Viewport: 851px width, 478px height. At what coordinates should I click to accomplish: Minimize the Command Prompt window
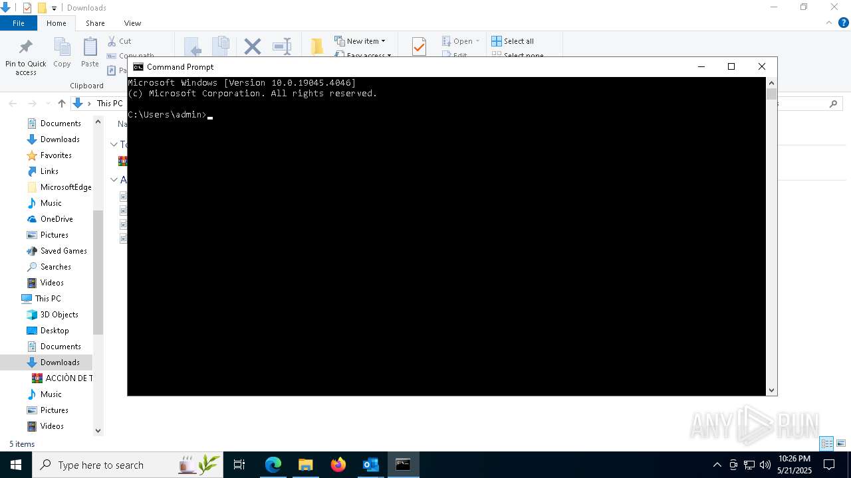[701, 66]
